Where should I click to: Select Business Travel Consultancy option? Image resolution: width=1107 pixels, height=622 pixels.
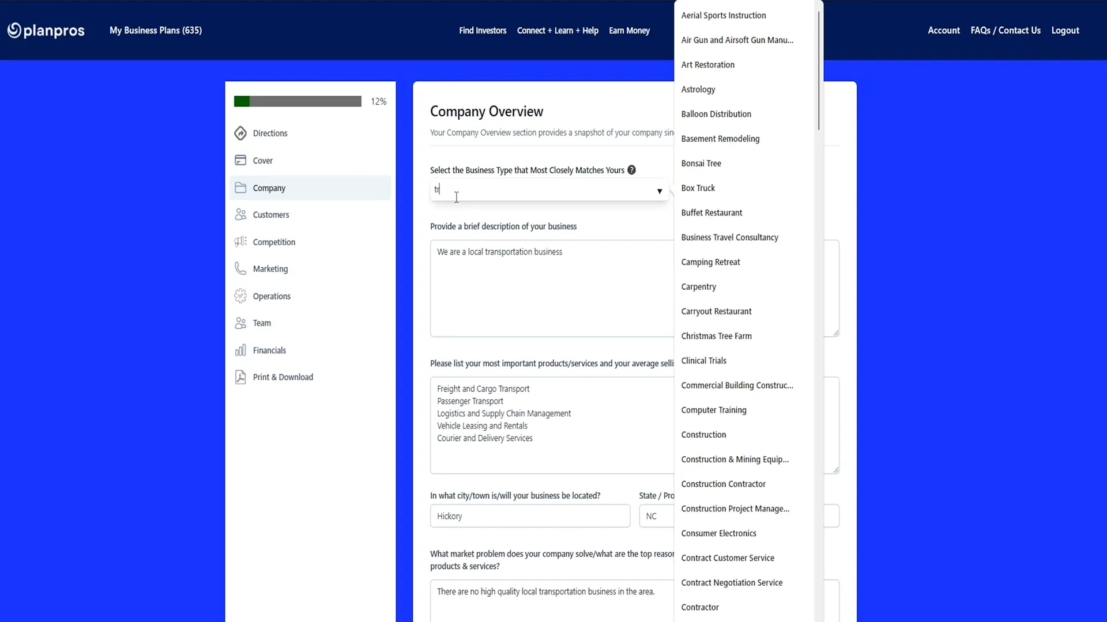[744, 237]
